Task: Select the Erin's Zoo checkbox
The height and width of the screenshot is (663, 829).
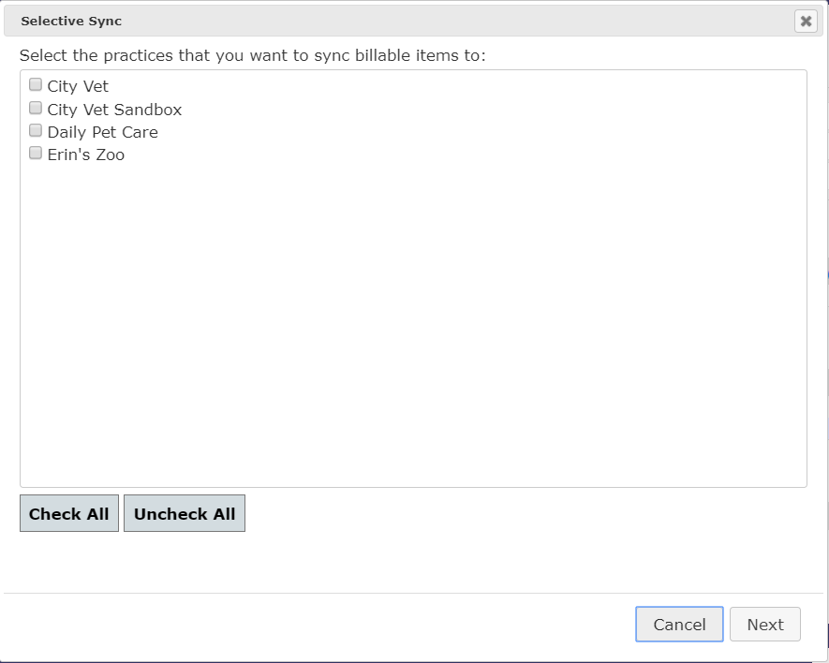Action: tap(36, 153)
